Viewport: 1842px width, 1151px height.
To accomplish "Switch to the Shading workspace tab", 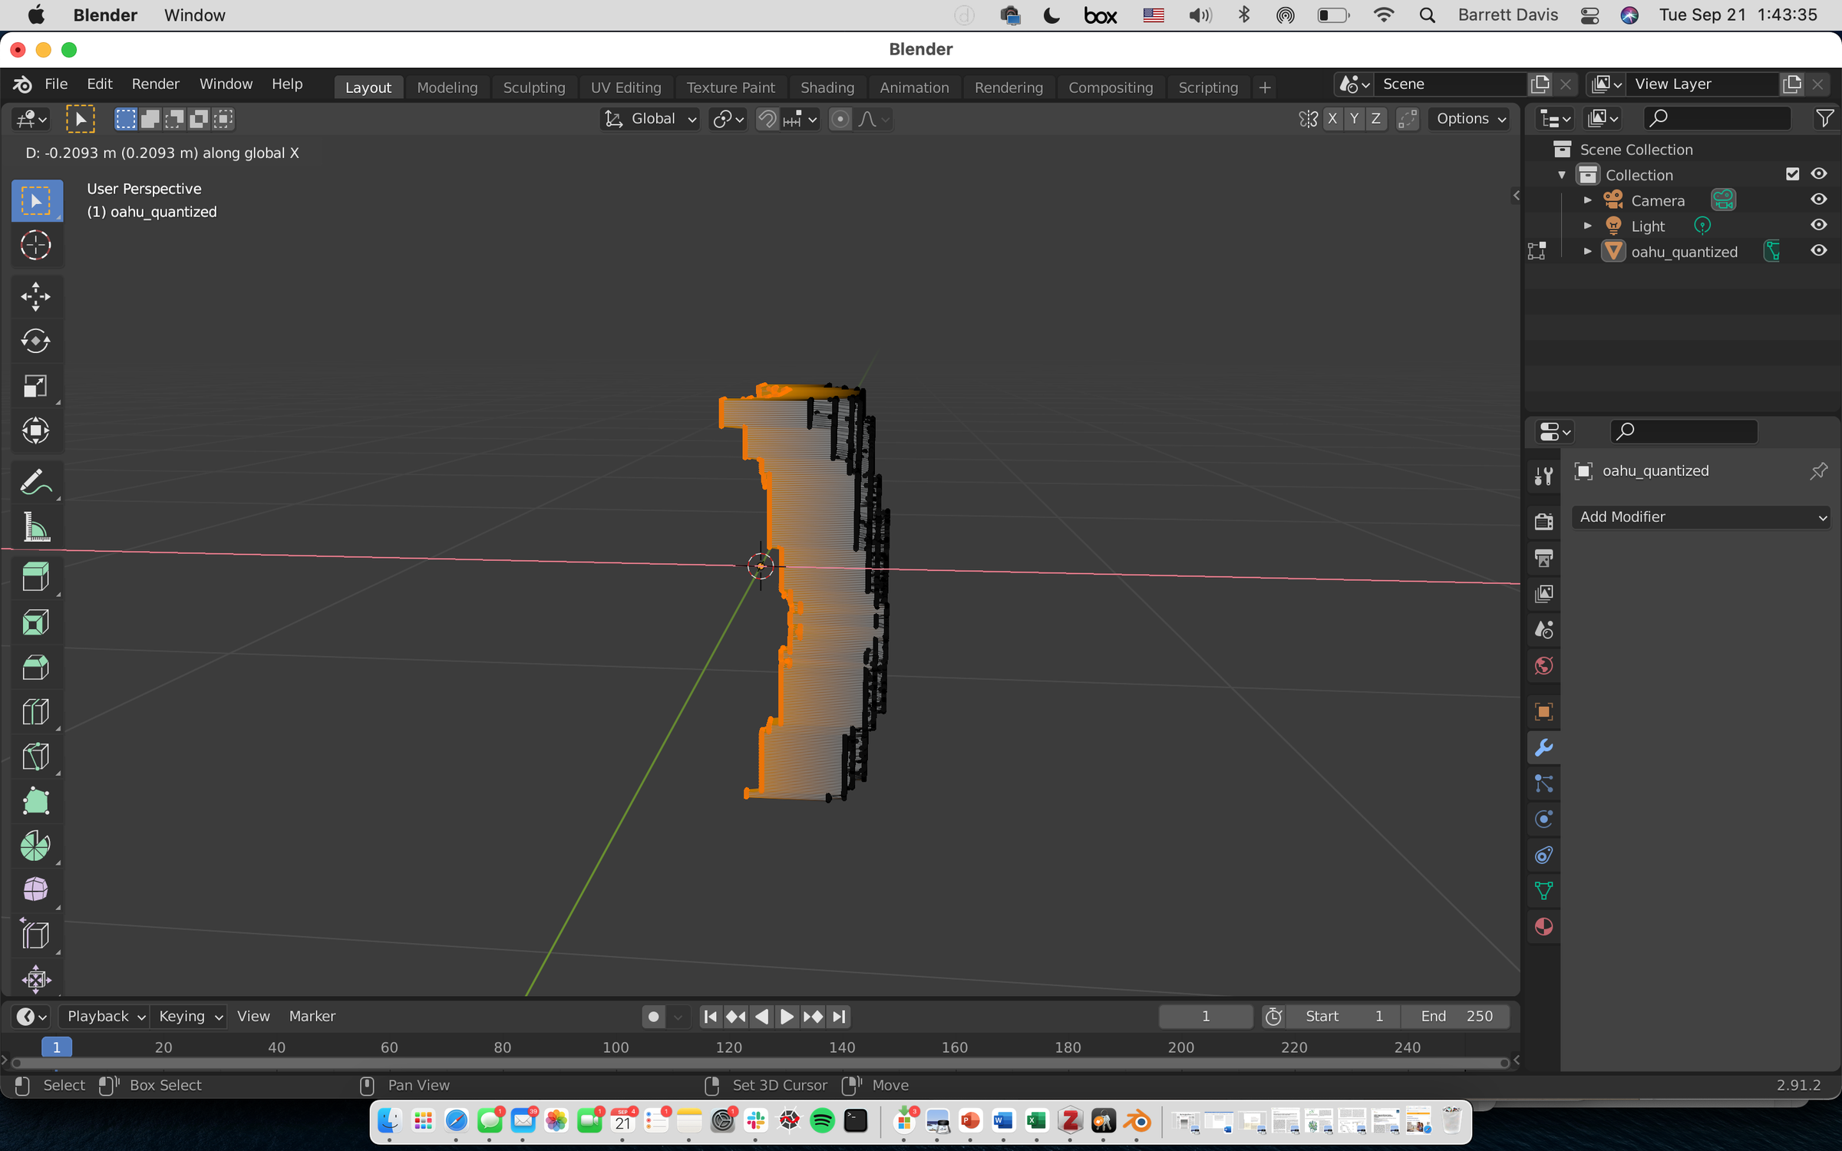I will point(827,87).
